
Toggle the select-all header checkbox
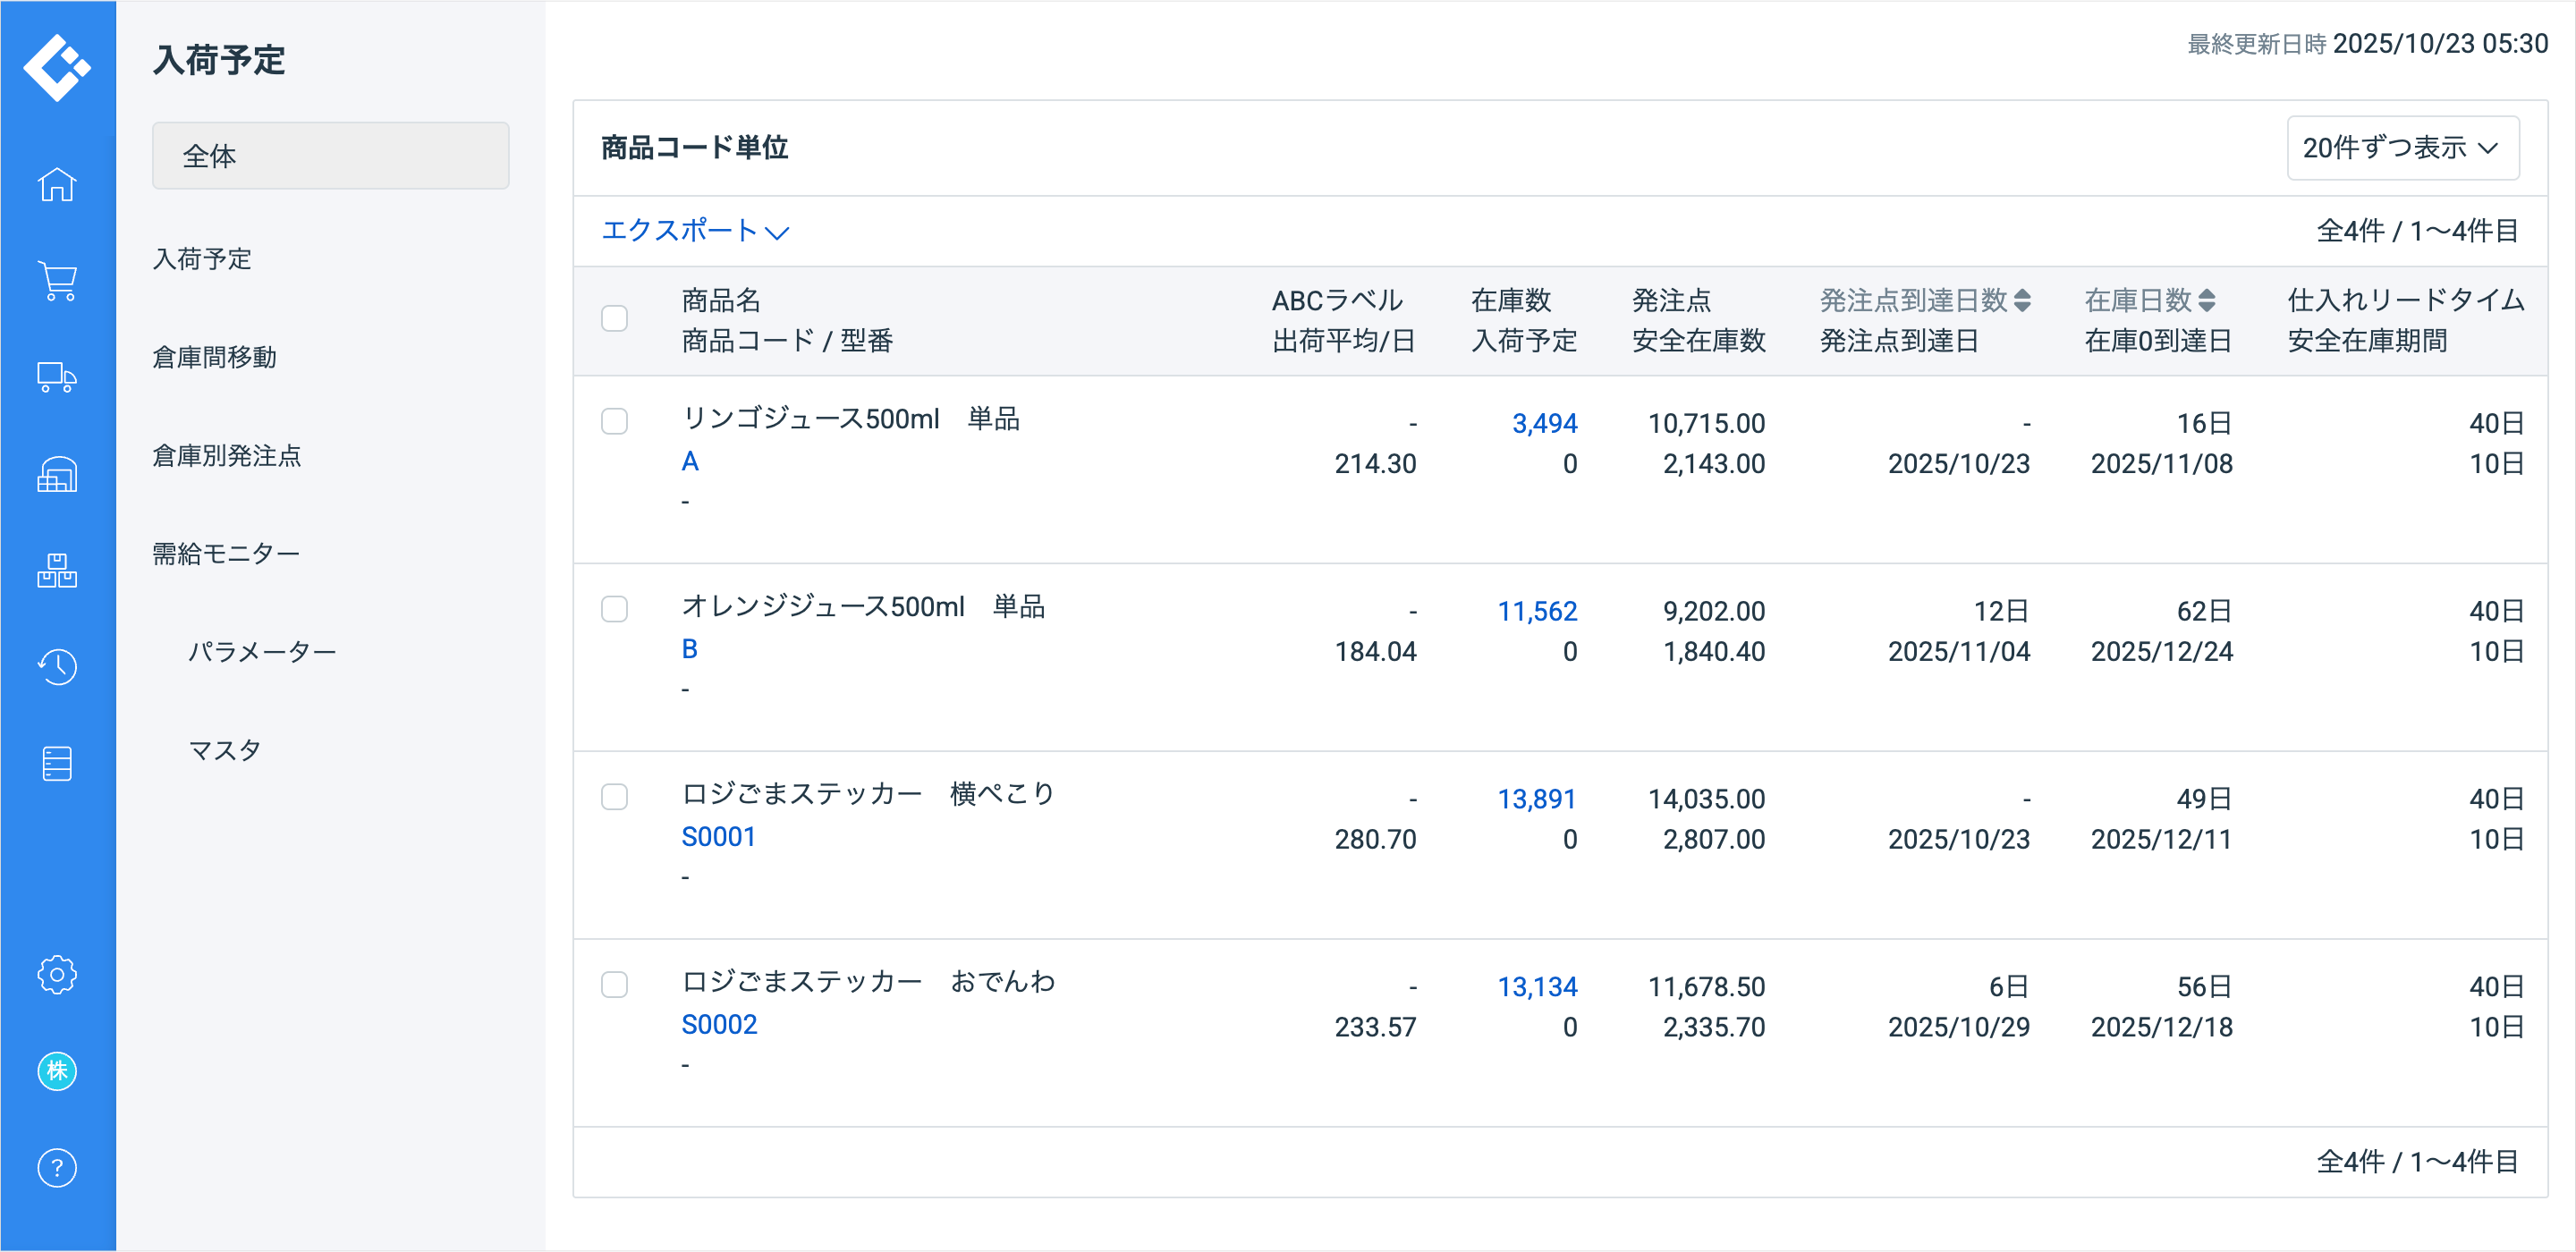tap(614, 319)
